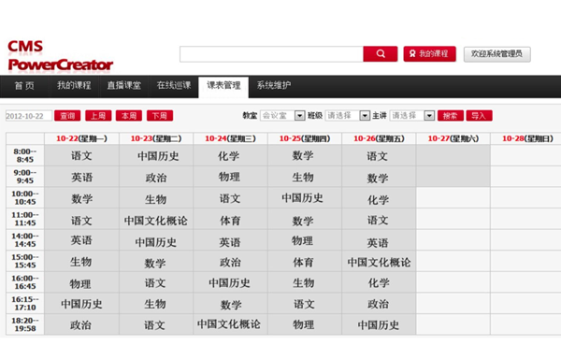Advance to next week with 下周
This screenshot has width=561, height=345.
click(x=160, y=116)
